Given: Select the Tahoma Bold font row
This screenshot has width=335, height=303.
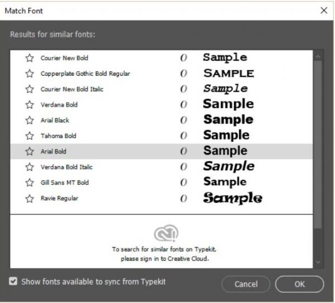Looking at the screenshot, I should [161, 136].
